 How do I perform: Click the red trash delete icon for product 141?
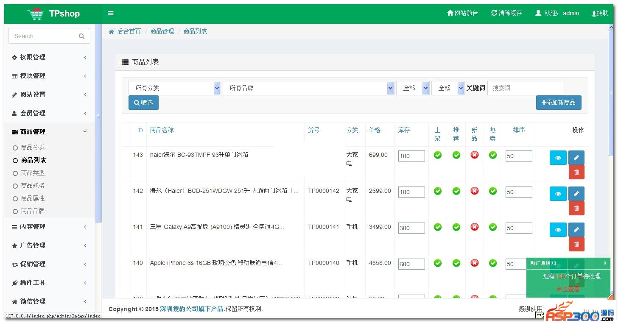(x=576, y=244)
